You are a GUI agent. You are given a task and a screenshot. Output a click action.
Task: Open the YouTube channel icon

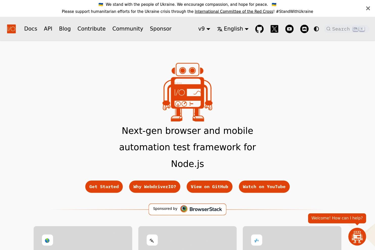pyautogui.click(x=289, y=29)
